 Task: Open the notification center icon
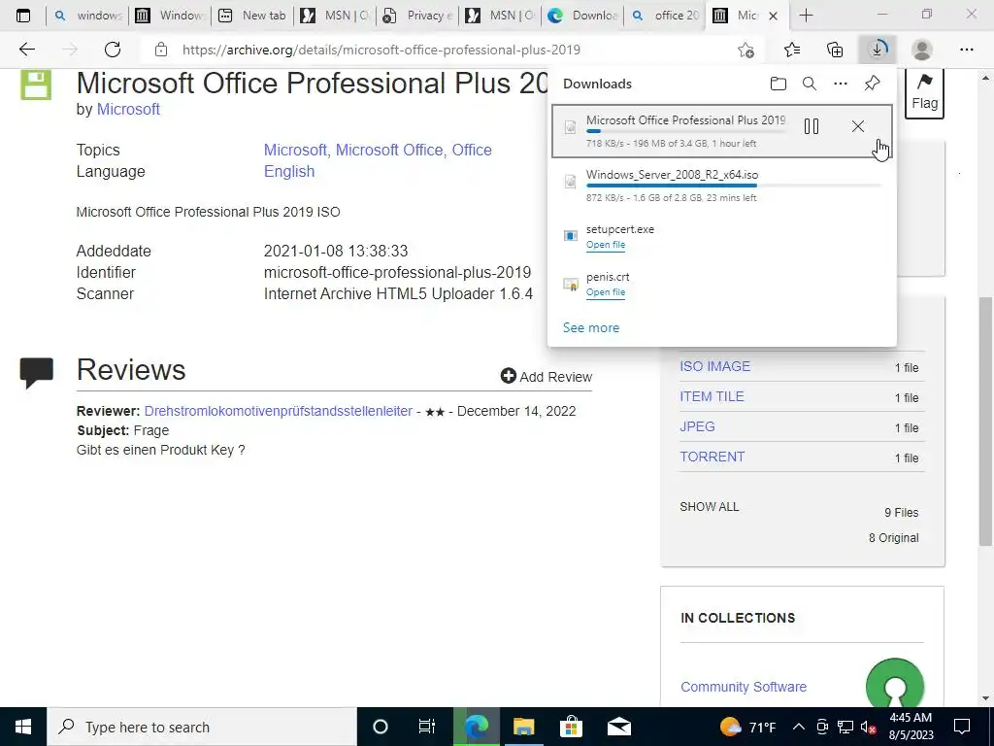click(x=962, y=727)
